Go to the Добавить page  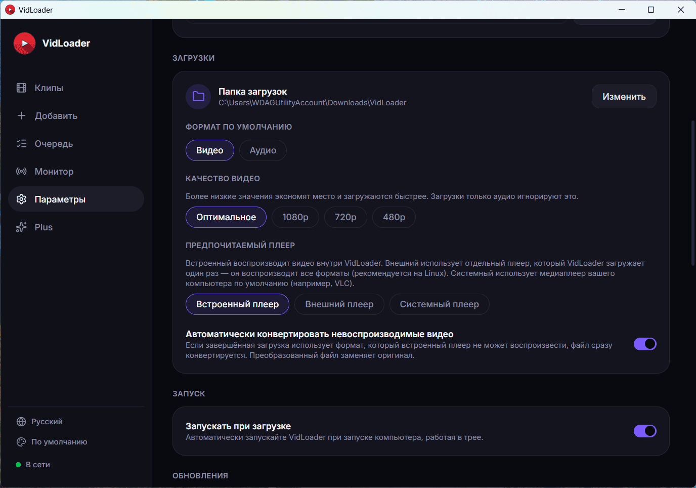coord(76,116)
